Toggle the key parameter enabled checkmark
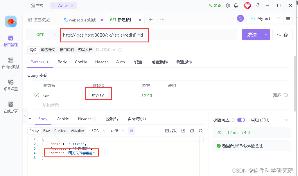The width and height of the screenshot is (298, 176). 37,95
